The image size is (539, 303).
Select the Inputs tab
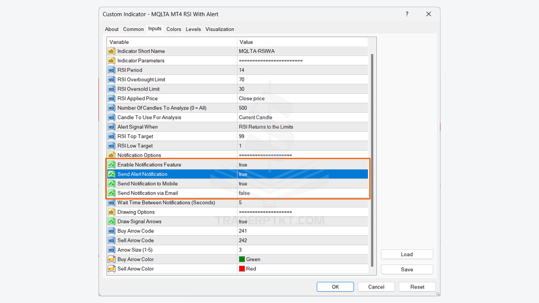(x=155, y=29)
